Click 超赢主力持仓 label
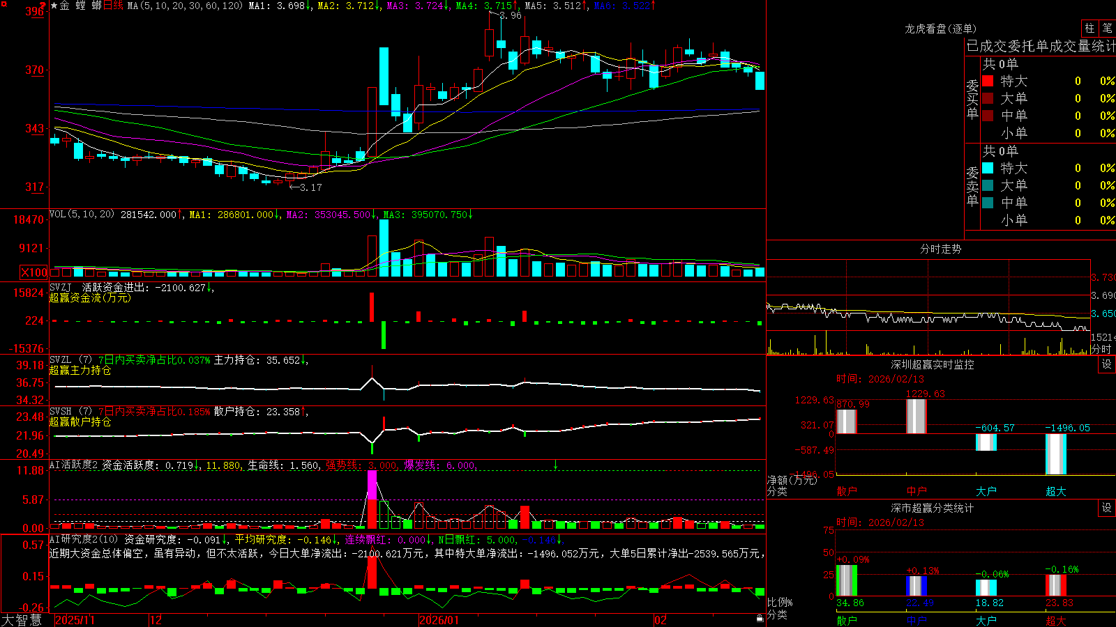1116x627 pixels. 80,370
